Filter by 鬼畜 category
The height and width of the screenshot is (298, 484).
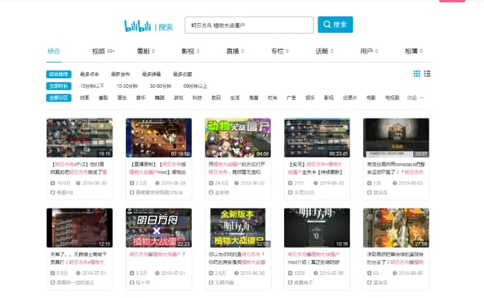coord(254,98)
